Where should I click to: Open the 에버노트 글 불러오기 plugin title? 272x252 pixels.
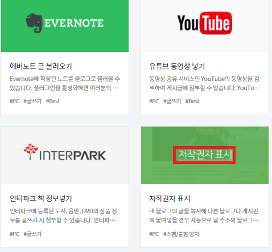tap(41, 66)
